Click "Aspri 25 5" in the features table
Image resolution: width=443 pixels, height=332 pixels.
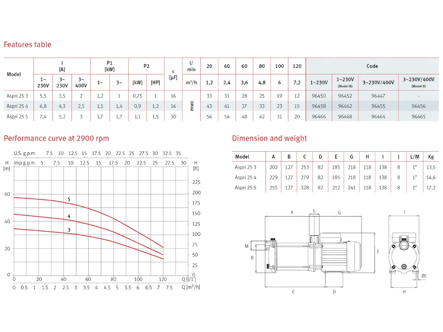[17, 117]
